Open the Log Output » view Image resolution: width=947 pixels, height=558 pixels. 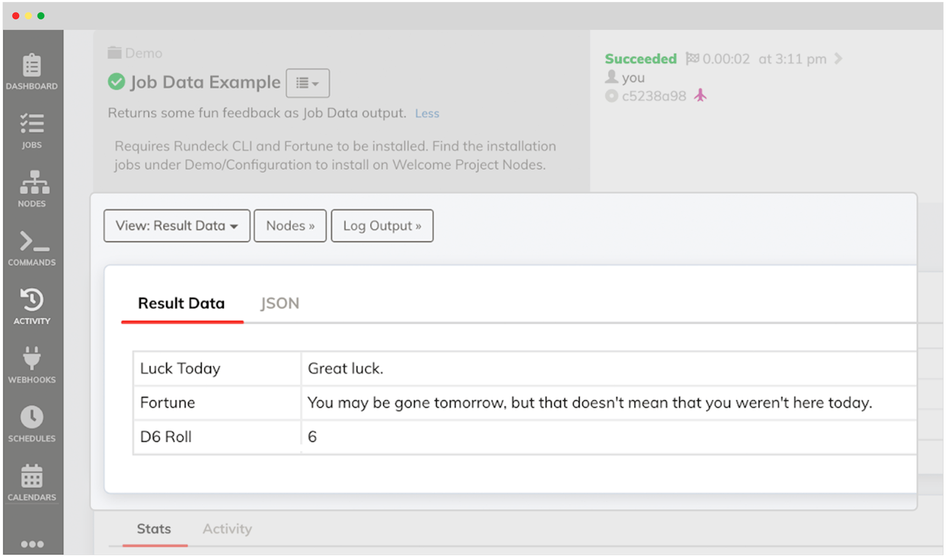click(x=382, y=226)
